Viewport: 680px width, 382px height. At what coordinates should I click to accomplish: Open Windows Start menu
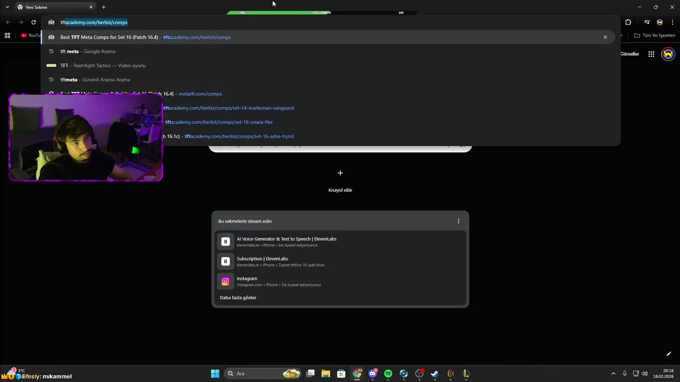click(215, 374)
